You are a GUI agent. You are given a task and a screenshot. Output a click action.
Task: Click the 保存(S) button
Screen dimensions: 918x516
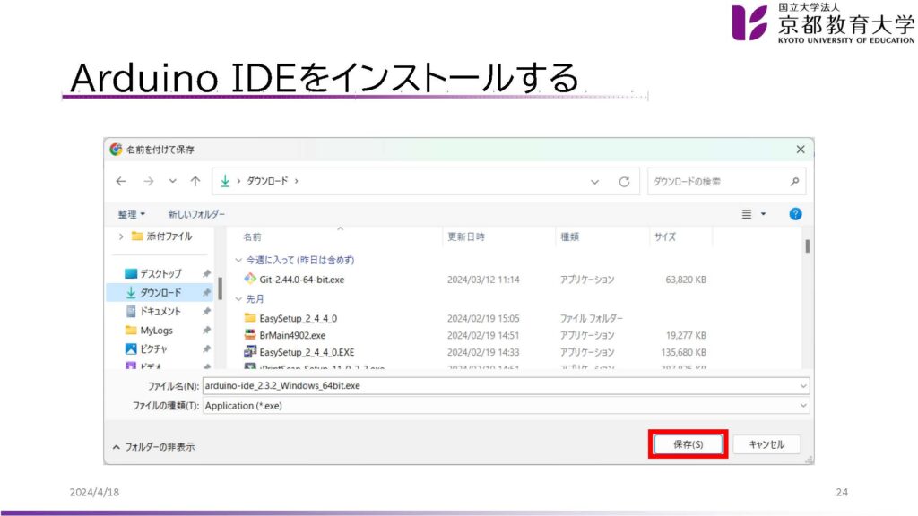[687, 444]
